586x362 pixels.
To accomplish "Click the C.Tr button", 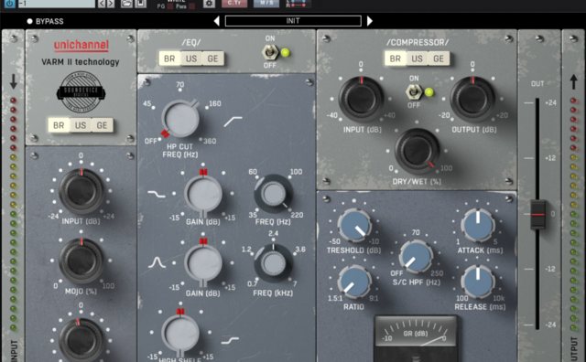I will pos(234,4).
